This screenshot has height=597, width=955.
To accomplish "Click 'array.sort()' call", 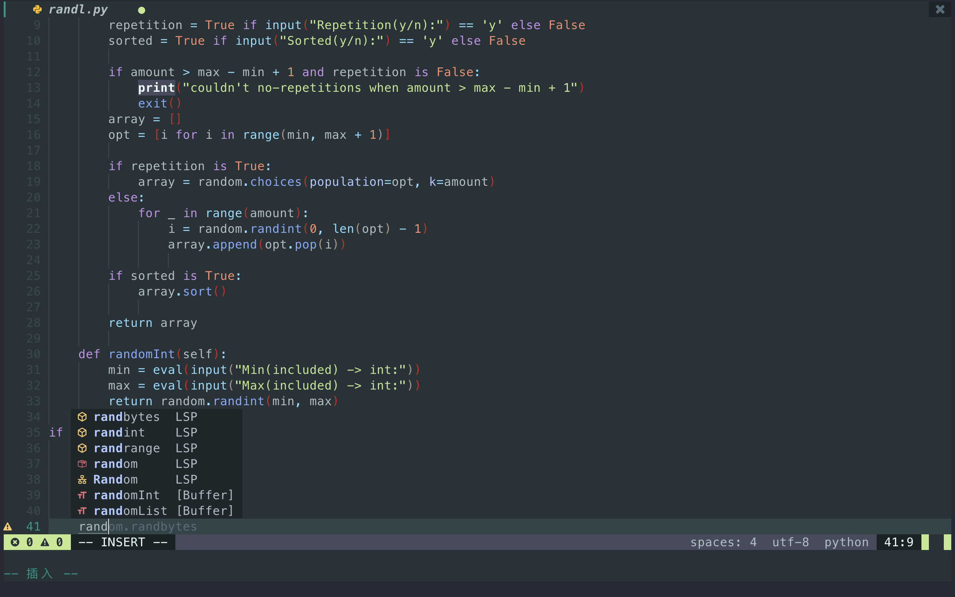I will [182, 291].
